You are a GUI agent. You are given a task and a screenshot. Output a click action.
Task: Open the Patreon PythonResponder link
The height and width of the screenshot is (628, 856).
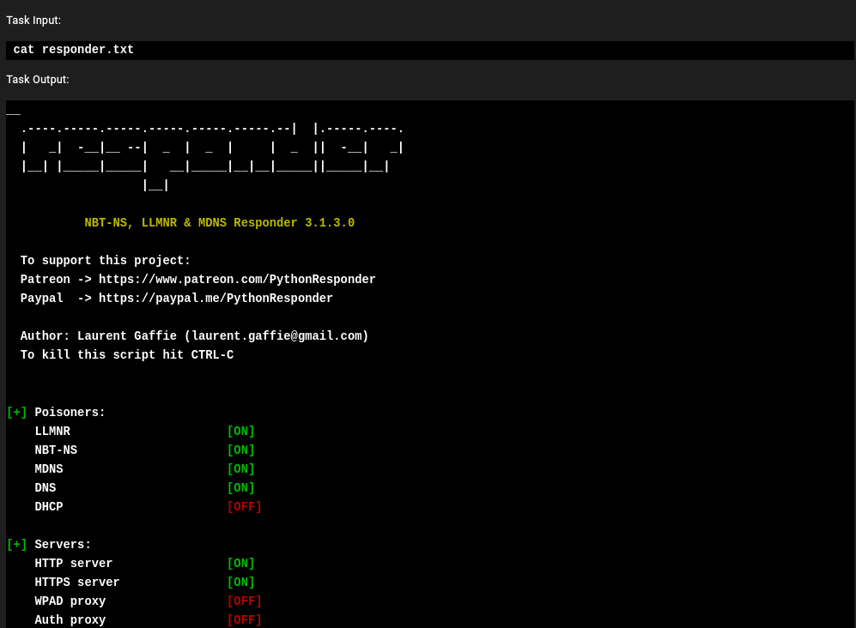[237, 280]
